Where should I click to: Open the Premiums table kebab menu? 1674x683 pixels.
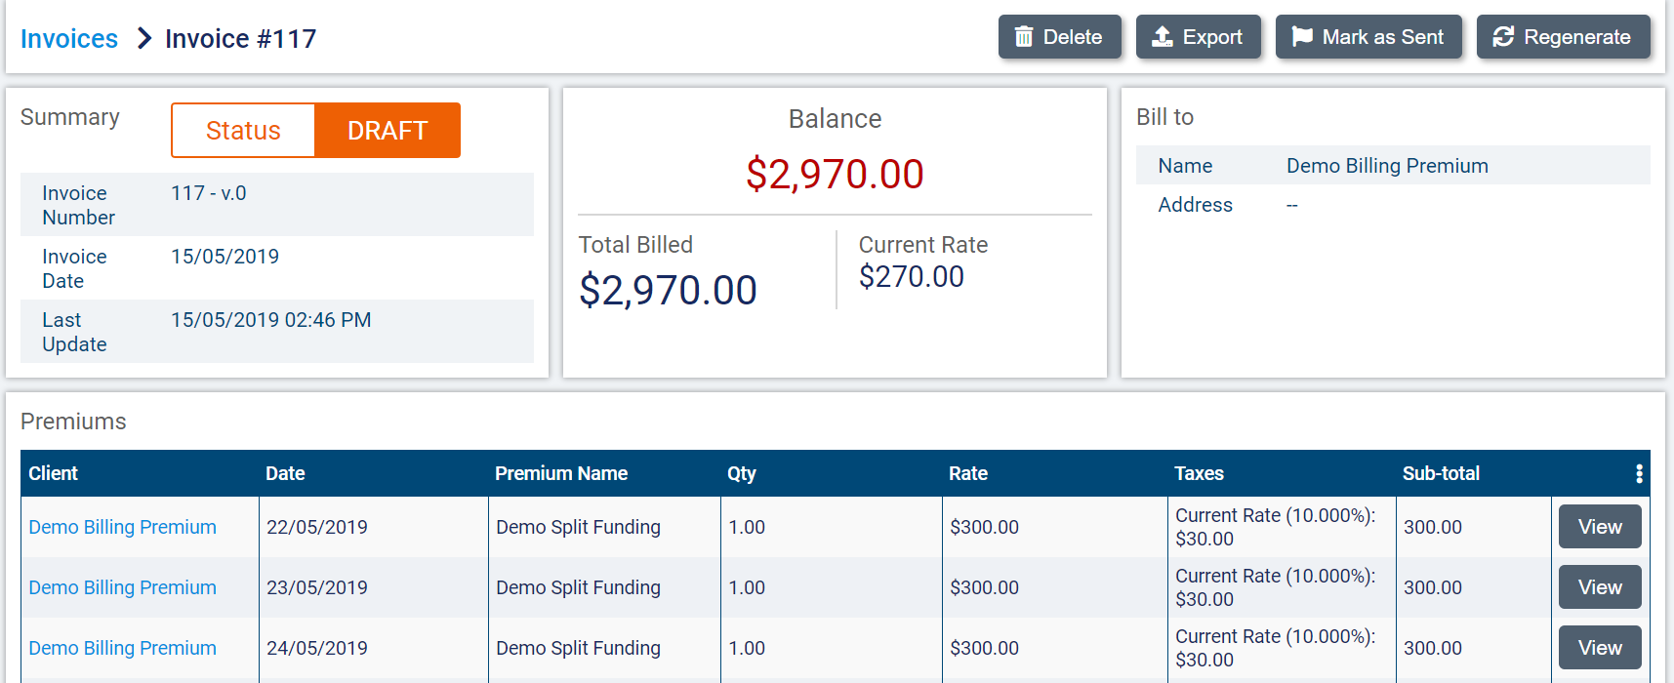pyautogui.click(x=1639, y=473)
